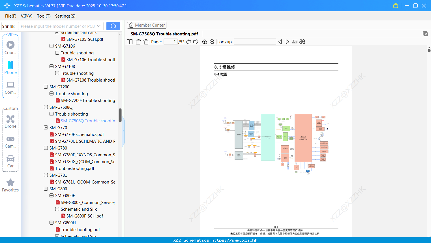
Task: Collapse the SM-G7508Q tree node
Action: pos(46,107)
